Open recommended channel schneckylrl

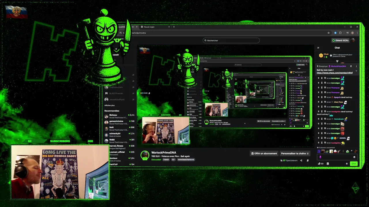tap(119, 135)
